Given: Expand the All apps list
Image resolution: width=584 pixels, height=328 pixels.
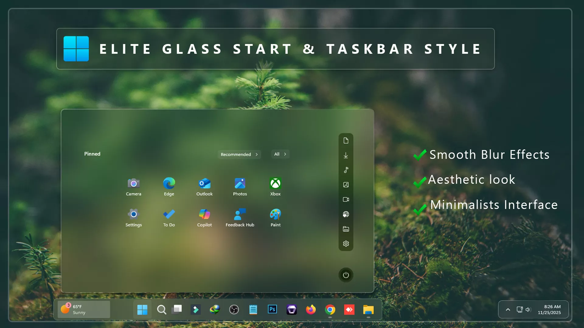Looking at the screenshot, I should (x=280, y=154).
